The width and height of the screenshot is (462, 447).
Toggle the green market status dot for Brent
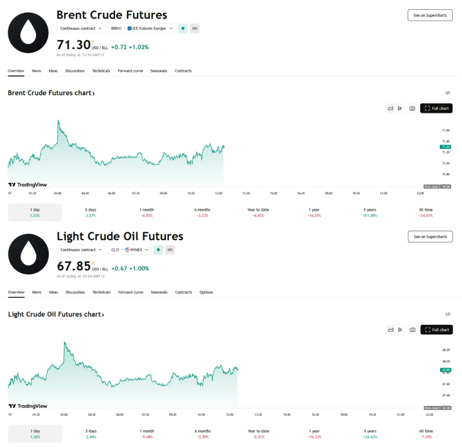[183, 29]
